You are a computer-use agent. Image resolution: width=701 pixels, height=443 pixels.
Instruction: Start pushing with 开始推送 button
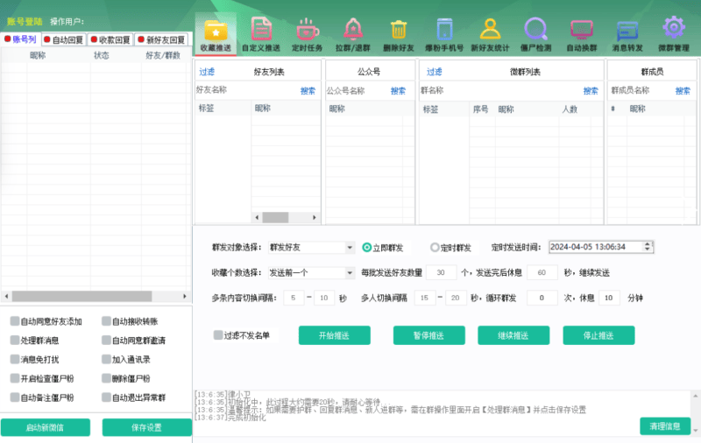[x=335, y=335]
